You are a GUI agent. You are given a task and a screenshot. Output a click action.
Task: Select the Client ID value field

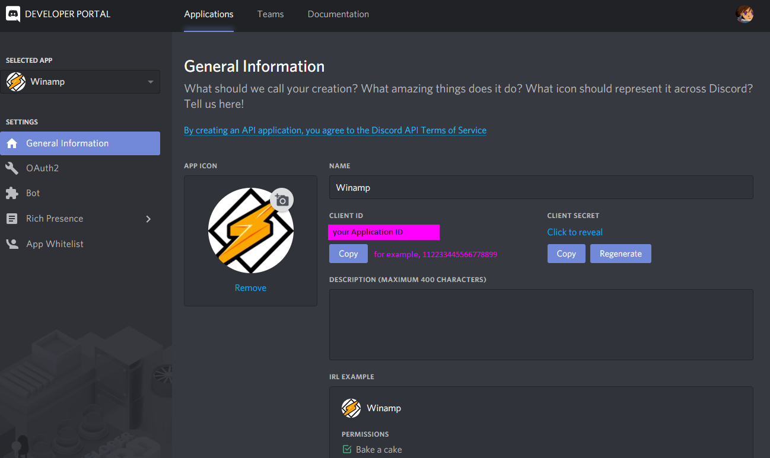point(384,232)
